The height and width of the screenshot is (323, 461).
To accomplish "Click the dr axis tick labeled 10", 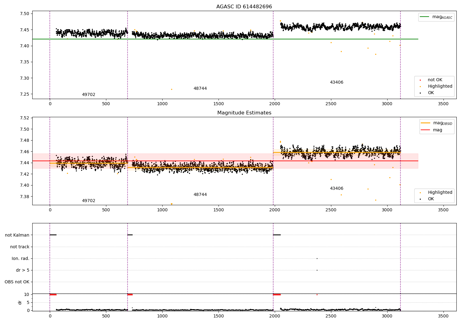I will point(27,295).
